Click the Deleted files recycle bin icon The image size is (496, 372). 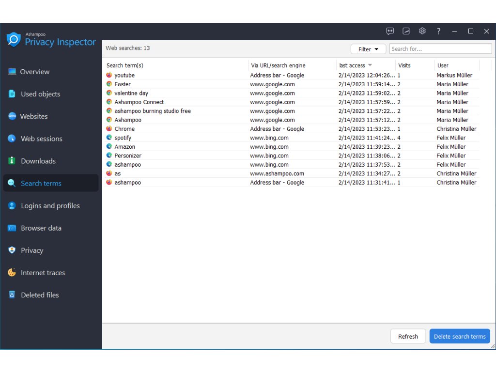click(12, 295)
